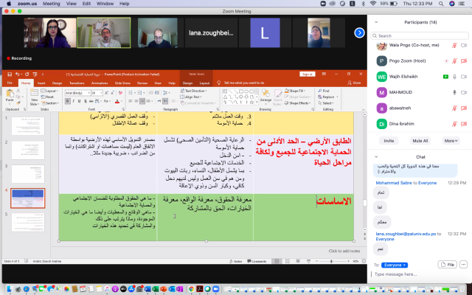Viewport: 472px width, 295px height.
Task: Open the Insert ribbon tab
Action: pos(43,83)
